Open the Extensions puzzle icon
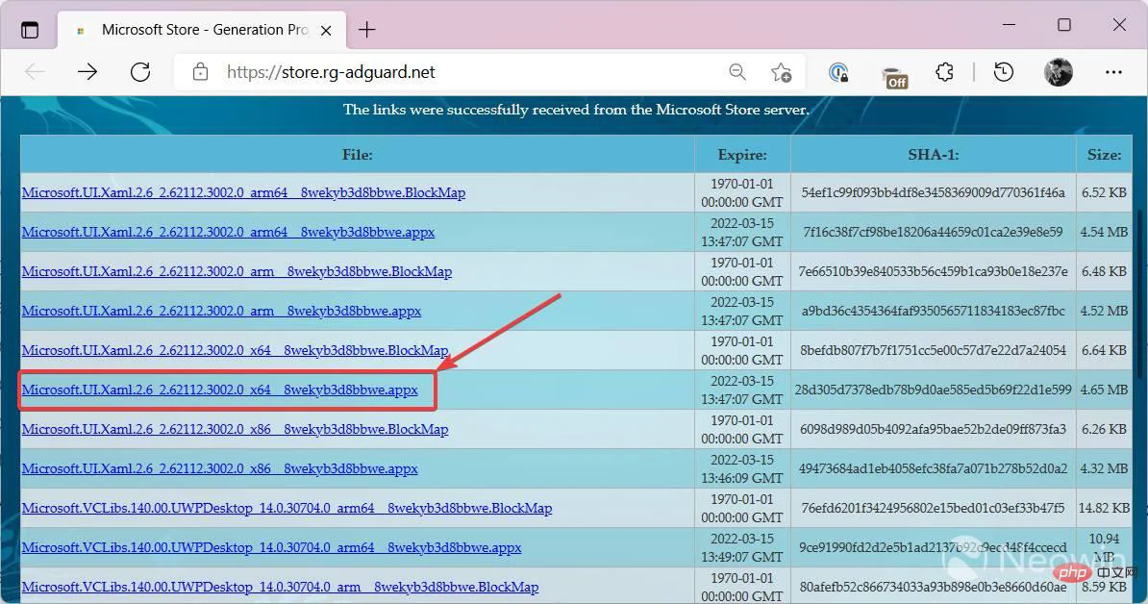 [x=944, y=72]
